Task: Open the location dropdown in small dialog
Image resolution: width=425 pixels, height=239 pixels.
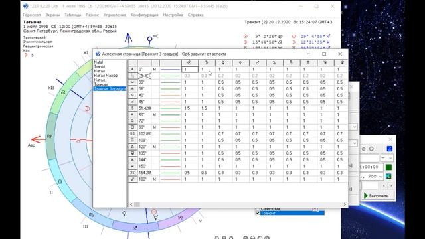Action: tap(381, 177)
